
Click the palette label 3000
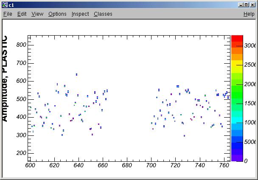click(250, 45)
